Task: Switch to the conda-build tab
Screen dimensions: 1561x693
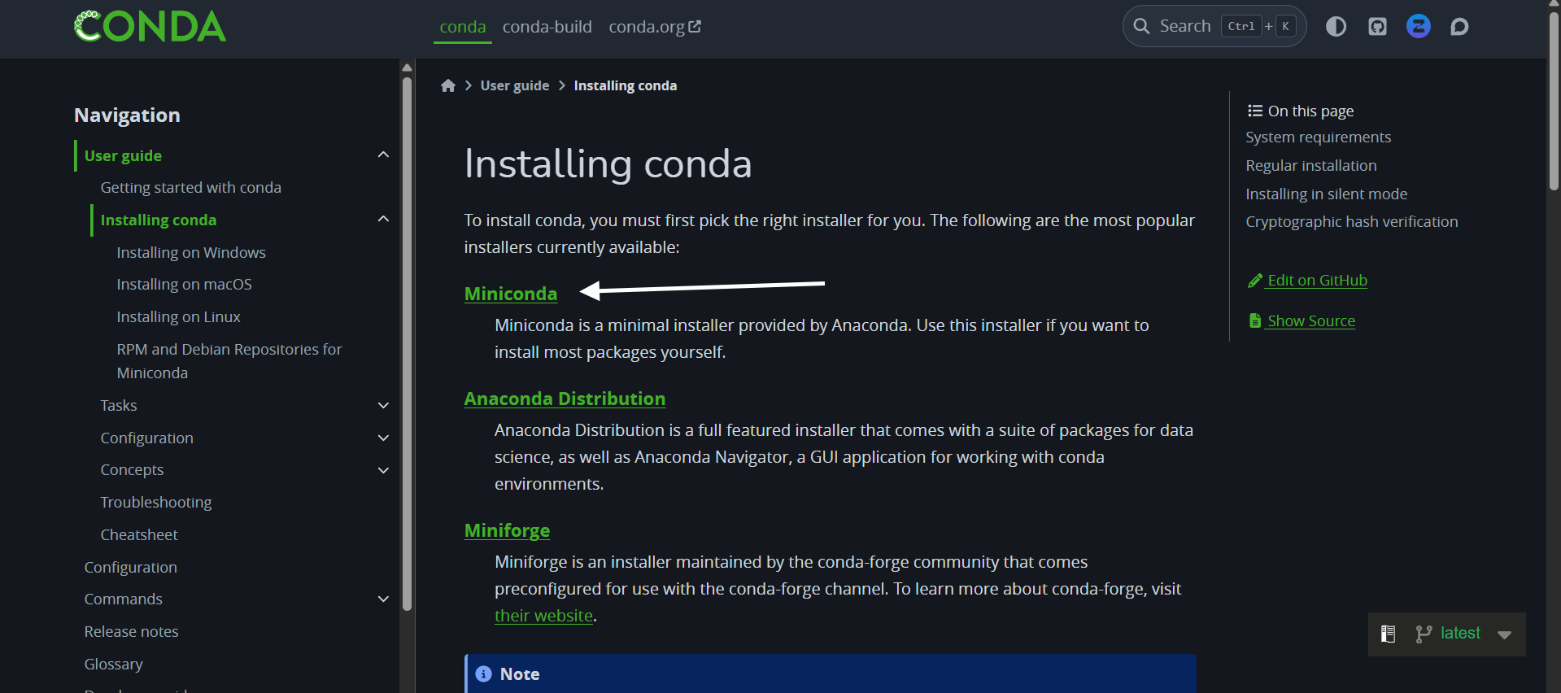Action: [x=547, y=27]
